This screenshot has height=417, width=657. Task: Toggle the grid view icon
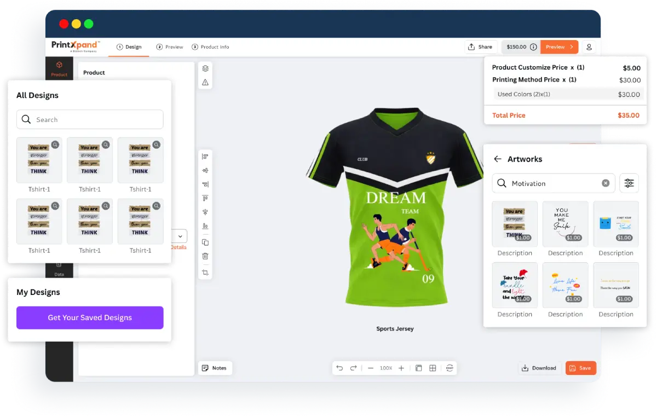(433, 368)
